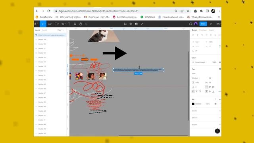Select auto width text resizing option
This screenshot has width=254, height=143.
pyautogui.click(x=206, y=87)
